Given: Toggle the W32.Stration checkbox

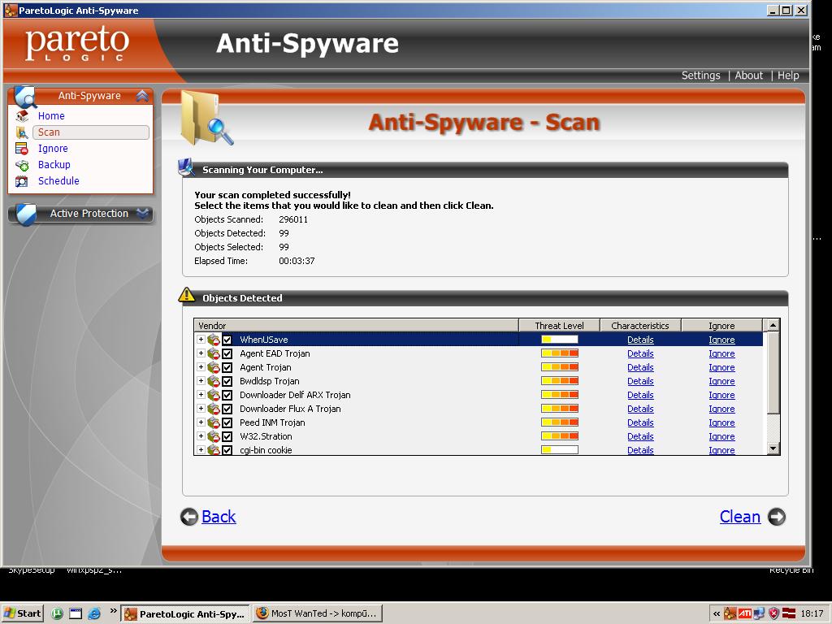Looking at the screenshot, I should pyautogui.click(x=227, y=436).
